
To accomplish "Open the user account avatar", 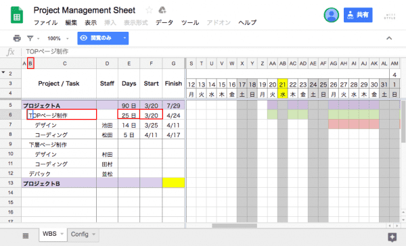I will tap(331, 15).
